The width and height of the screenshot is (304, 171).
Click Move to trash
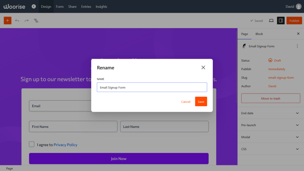tap(271, 98)
